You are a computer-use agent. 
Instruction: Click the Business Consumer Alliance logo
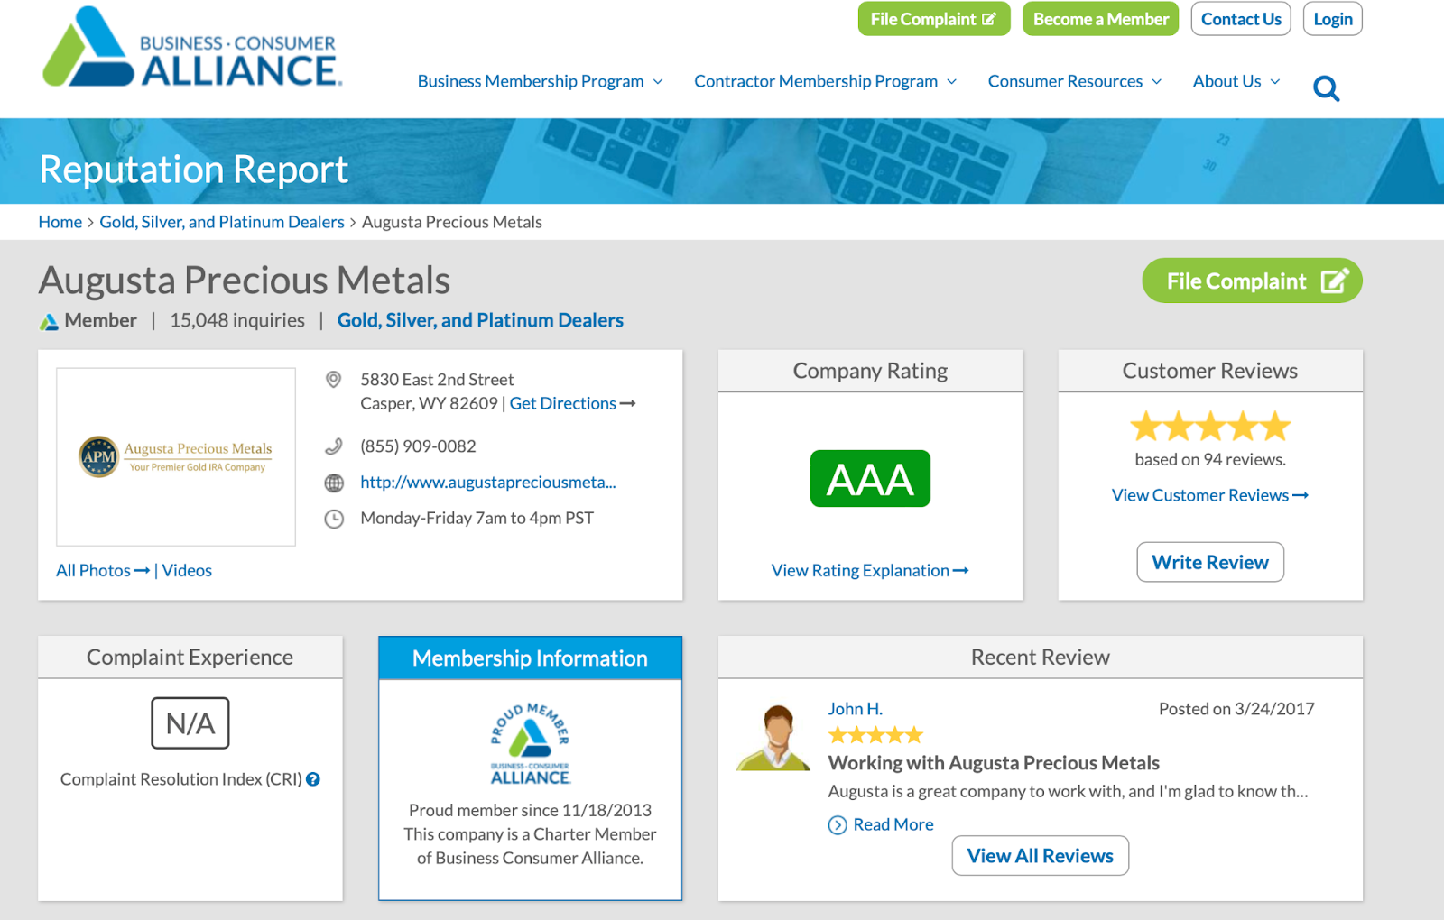coord(191,47)
